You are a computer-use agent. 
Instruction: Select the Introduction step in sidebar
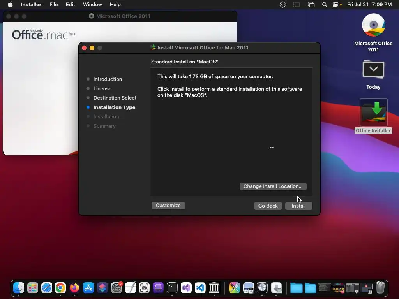pos(108,79)
